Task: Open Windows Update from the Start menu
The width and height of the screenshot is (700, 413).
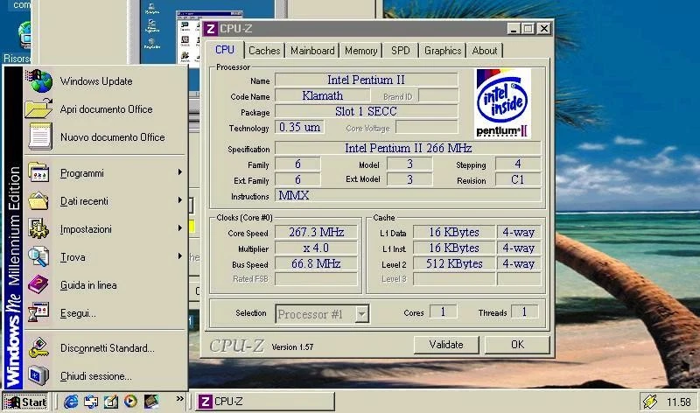Action: pos(105,81)
